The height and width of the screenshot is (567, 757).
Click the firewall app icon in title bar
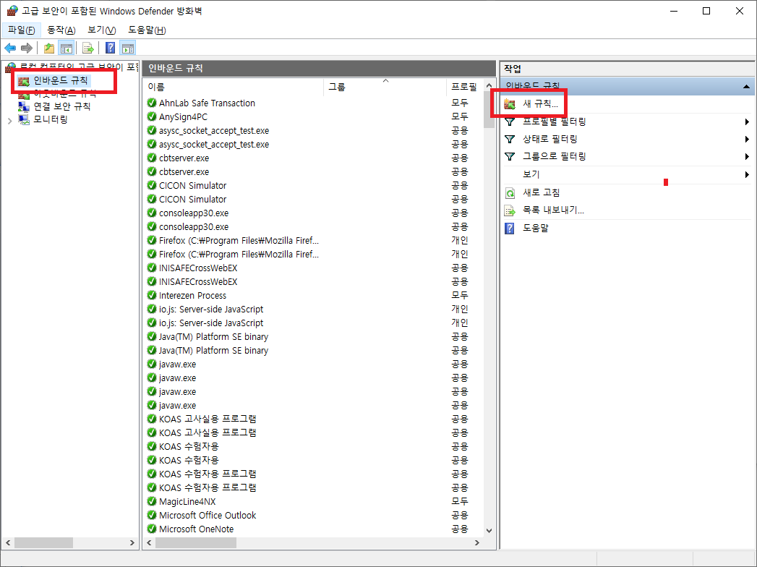[12, 11]
